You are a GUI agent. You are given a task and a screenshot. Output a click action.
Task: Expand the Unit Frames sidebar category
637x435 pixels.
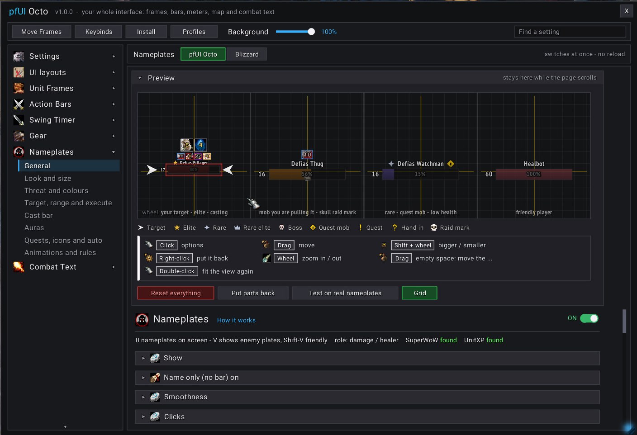(x=114, y=88)
